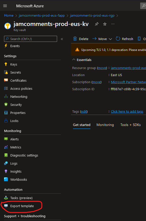This screenshot has height=221, width=146.
Task: Click the Keys icon in Settings
Action: pyautogui.click(x=6, y=64)
